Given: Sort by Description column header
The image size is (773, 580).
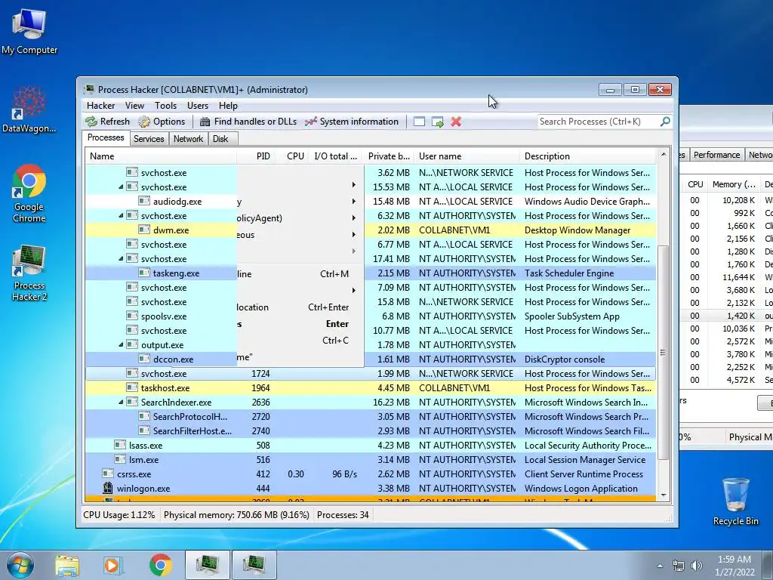Looking at the screenshot, I should pos(587,156).
